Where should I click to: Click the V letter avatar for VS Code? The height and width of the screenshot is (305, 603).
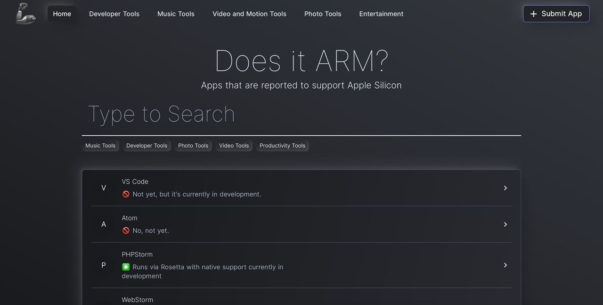pos(104,188)
